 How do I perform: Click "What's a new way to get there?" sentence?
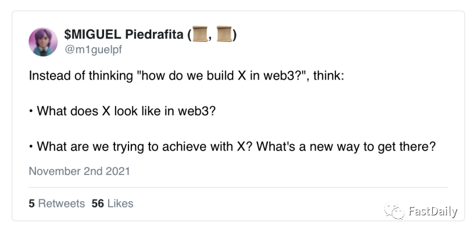[x=346, y=146]
